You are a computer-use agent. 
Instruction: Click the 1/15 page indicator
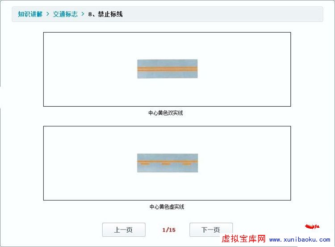click(169, 230)
